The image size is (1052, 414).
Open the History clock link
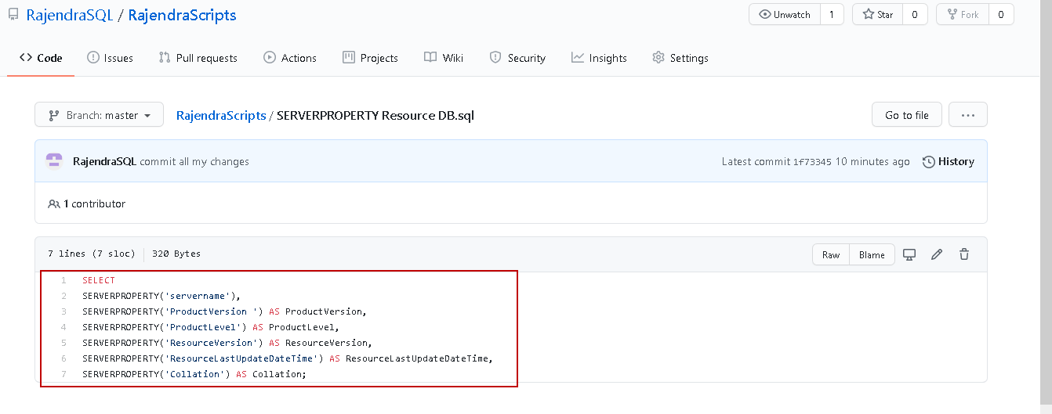click(x=949, y=161)
